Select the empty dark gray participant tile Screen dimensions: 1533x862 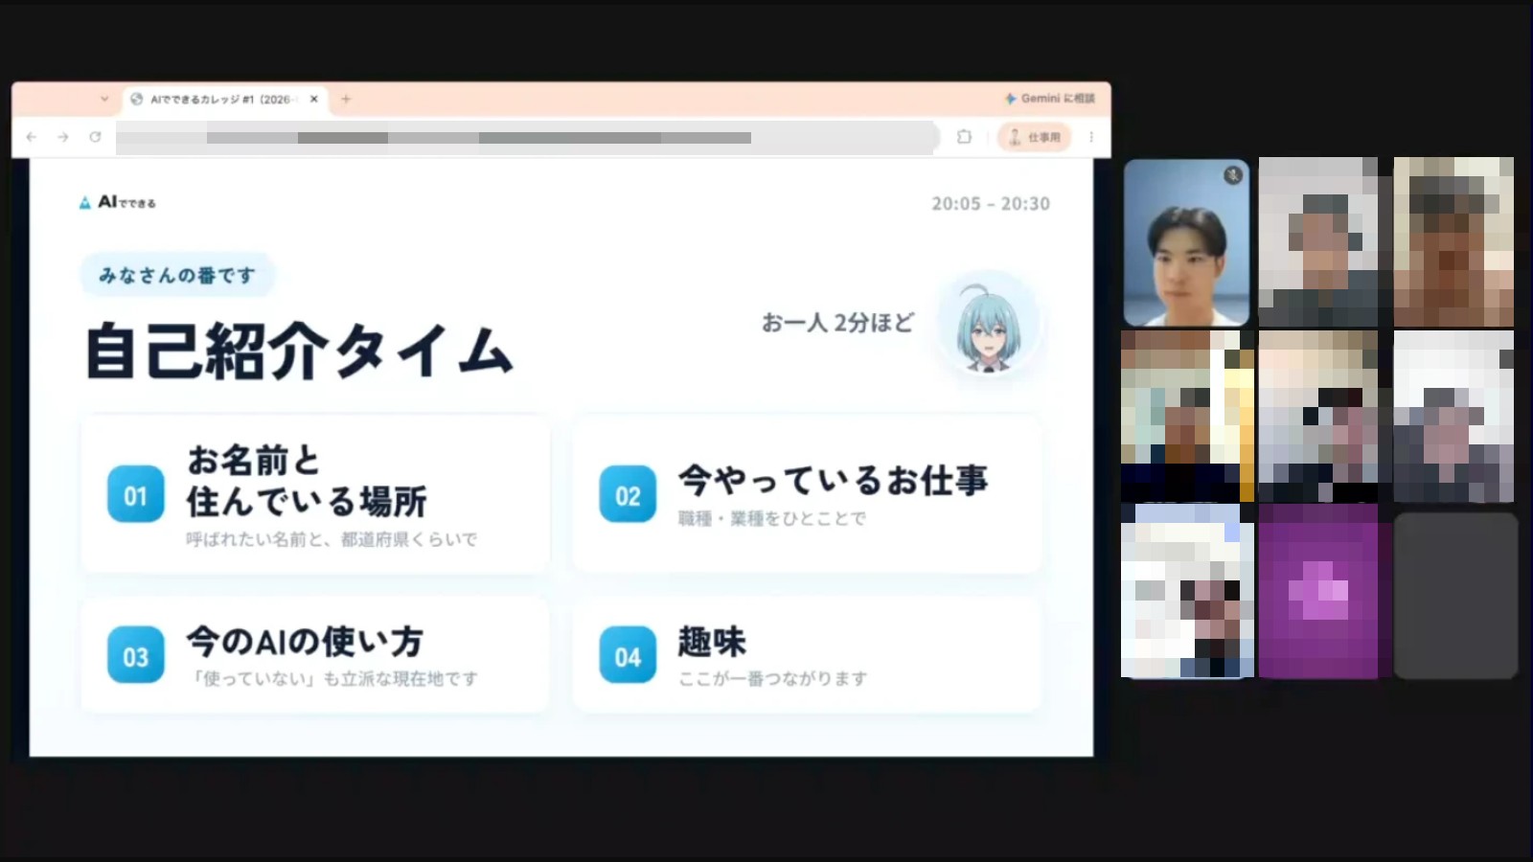1455,596
